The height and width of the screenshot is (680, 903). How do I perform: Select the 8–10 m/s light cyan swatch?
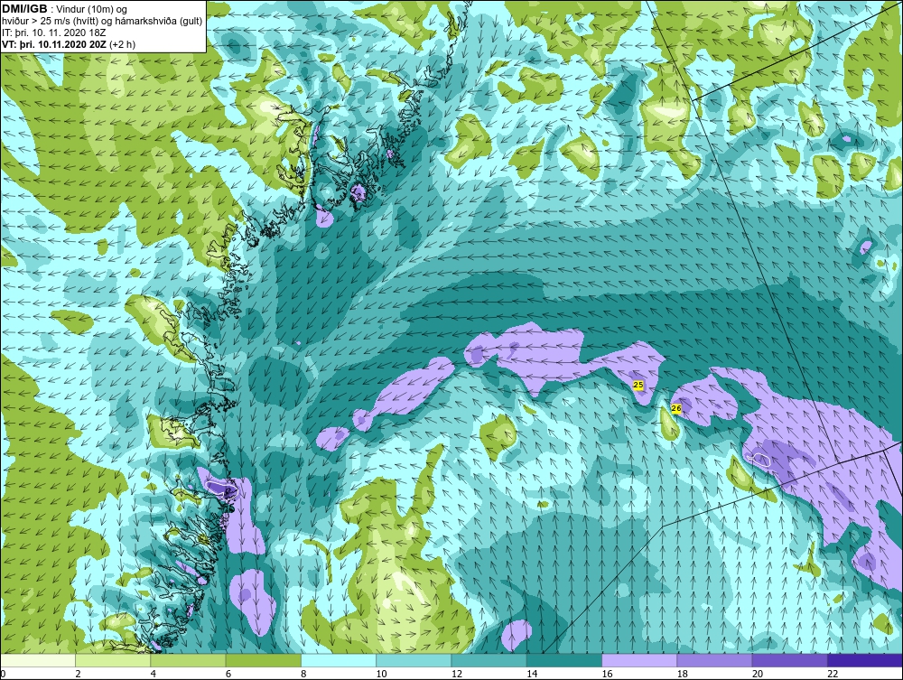tap(339, 660)
